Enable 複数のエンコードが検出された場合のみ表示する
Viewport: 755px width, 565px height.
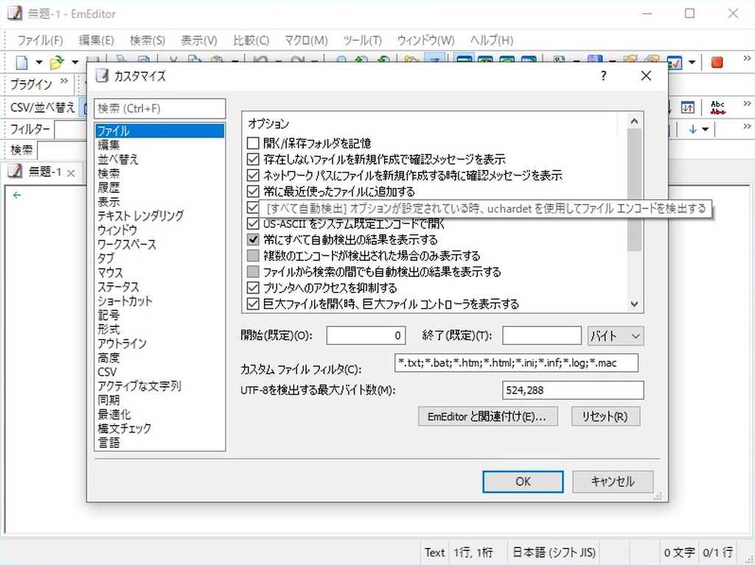coord(253,254)
